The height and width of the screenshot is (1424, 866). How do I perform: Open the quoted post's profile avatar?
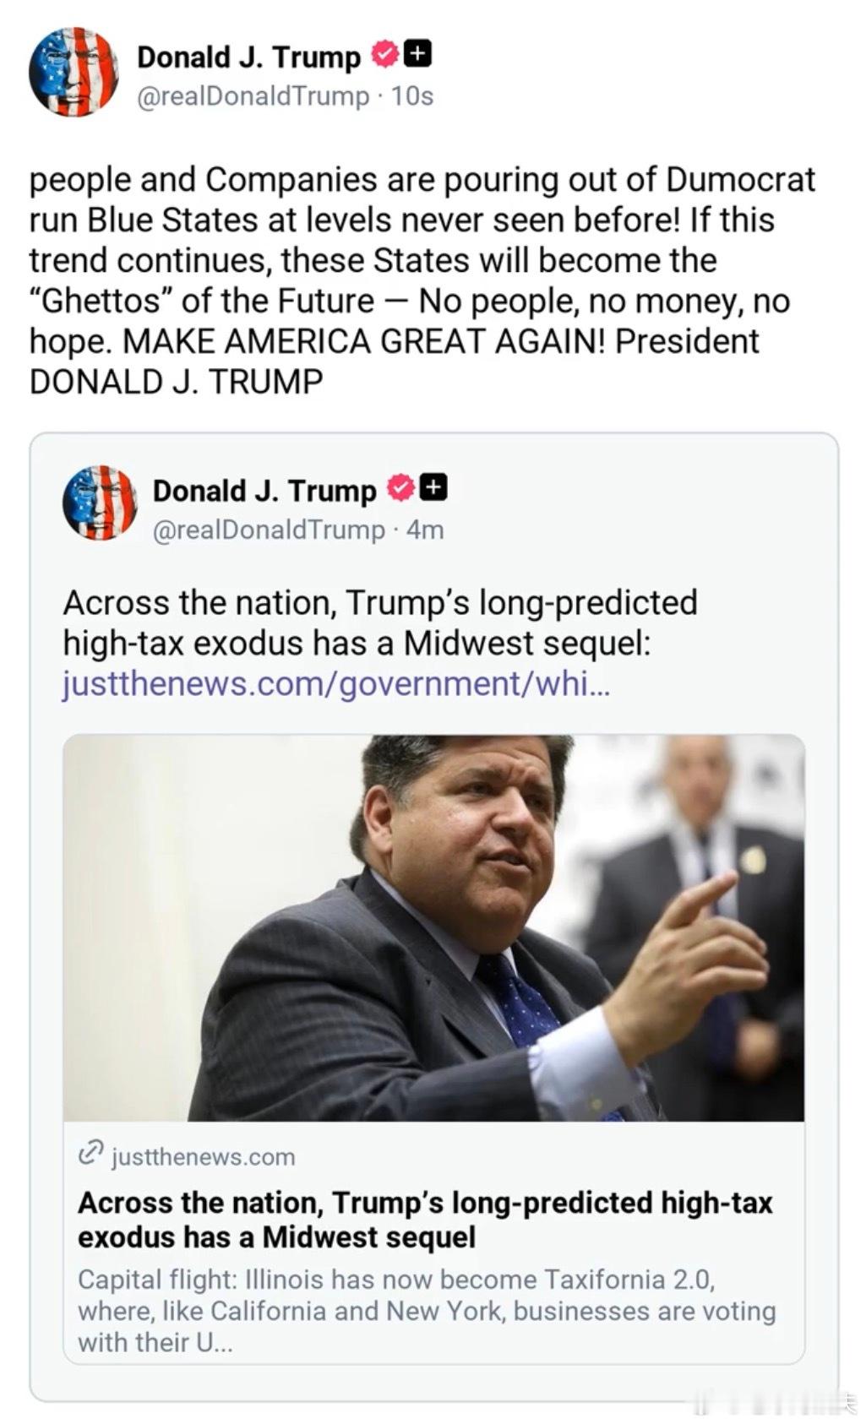(x=100, y=503)
